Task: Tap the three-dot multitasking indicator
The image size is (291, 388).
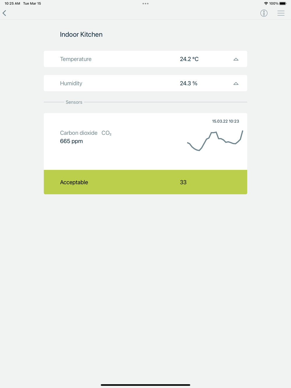Action: tap(145, 4)
